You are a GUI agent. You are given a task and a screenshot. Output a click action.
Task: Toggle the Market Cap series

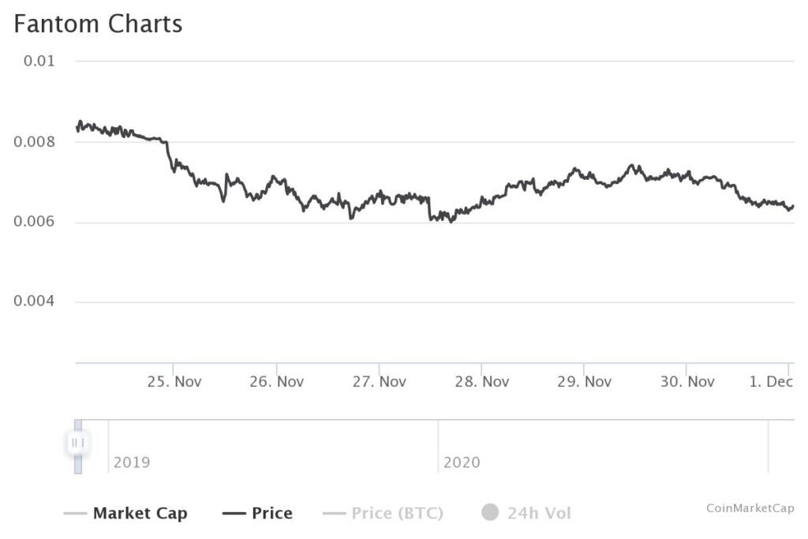[140, 514]
